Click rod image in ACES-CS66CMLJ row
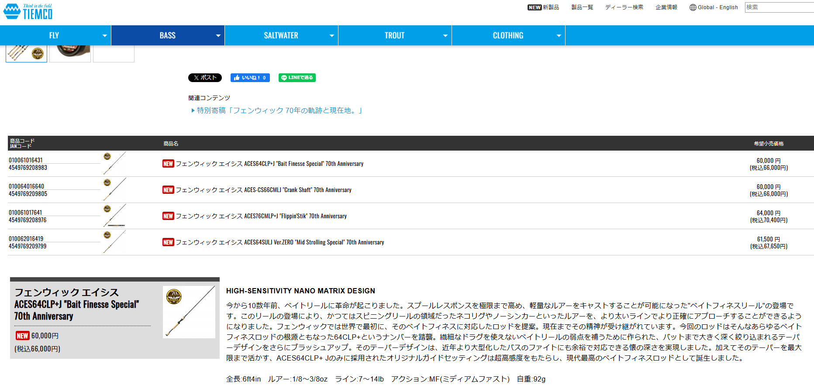Screen dimensions: 814x392 point(115,189)
